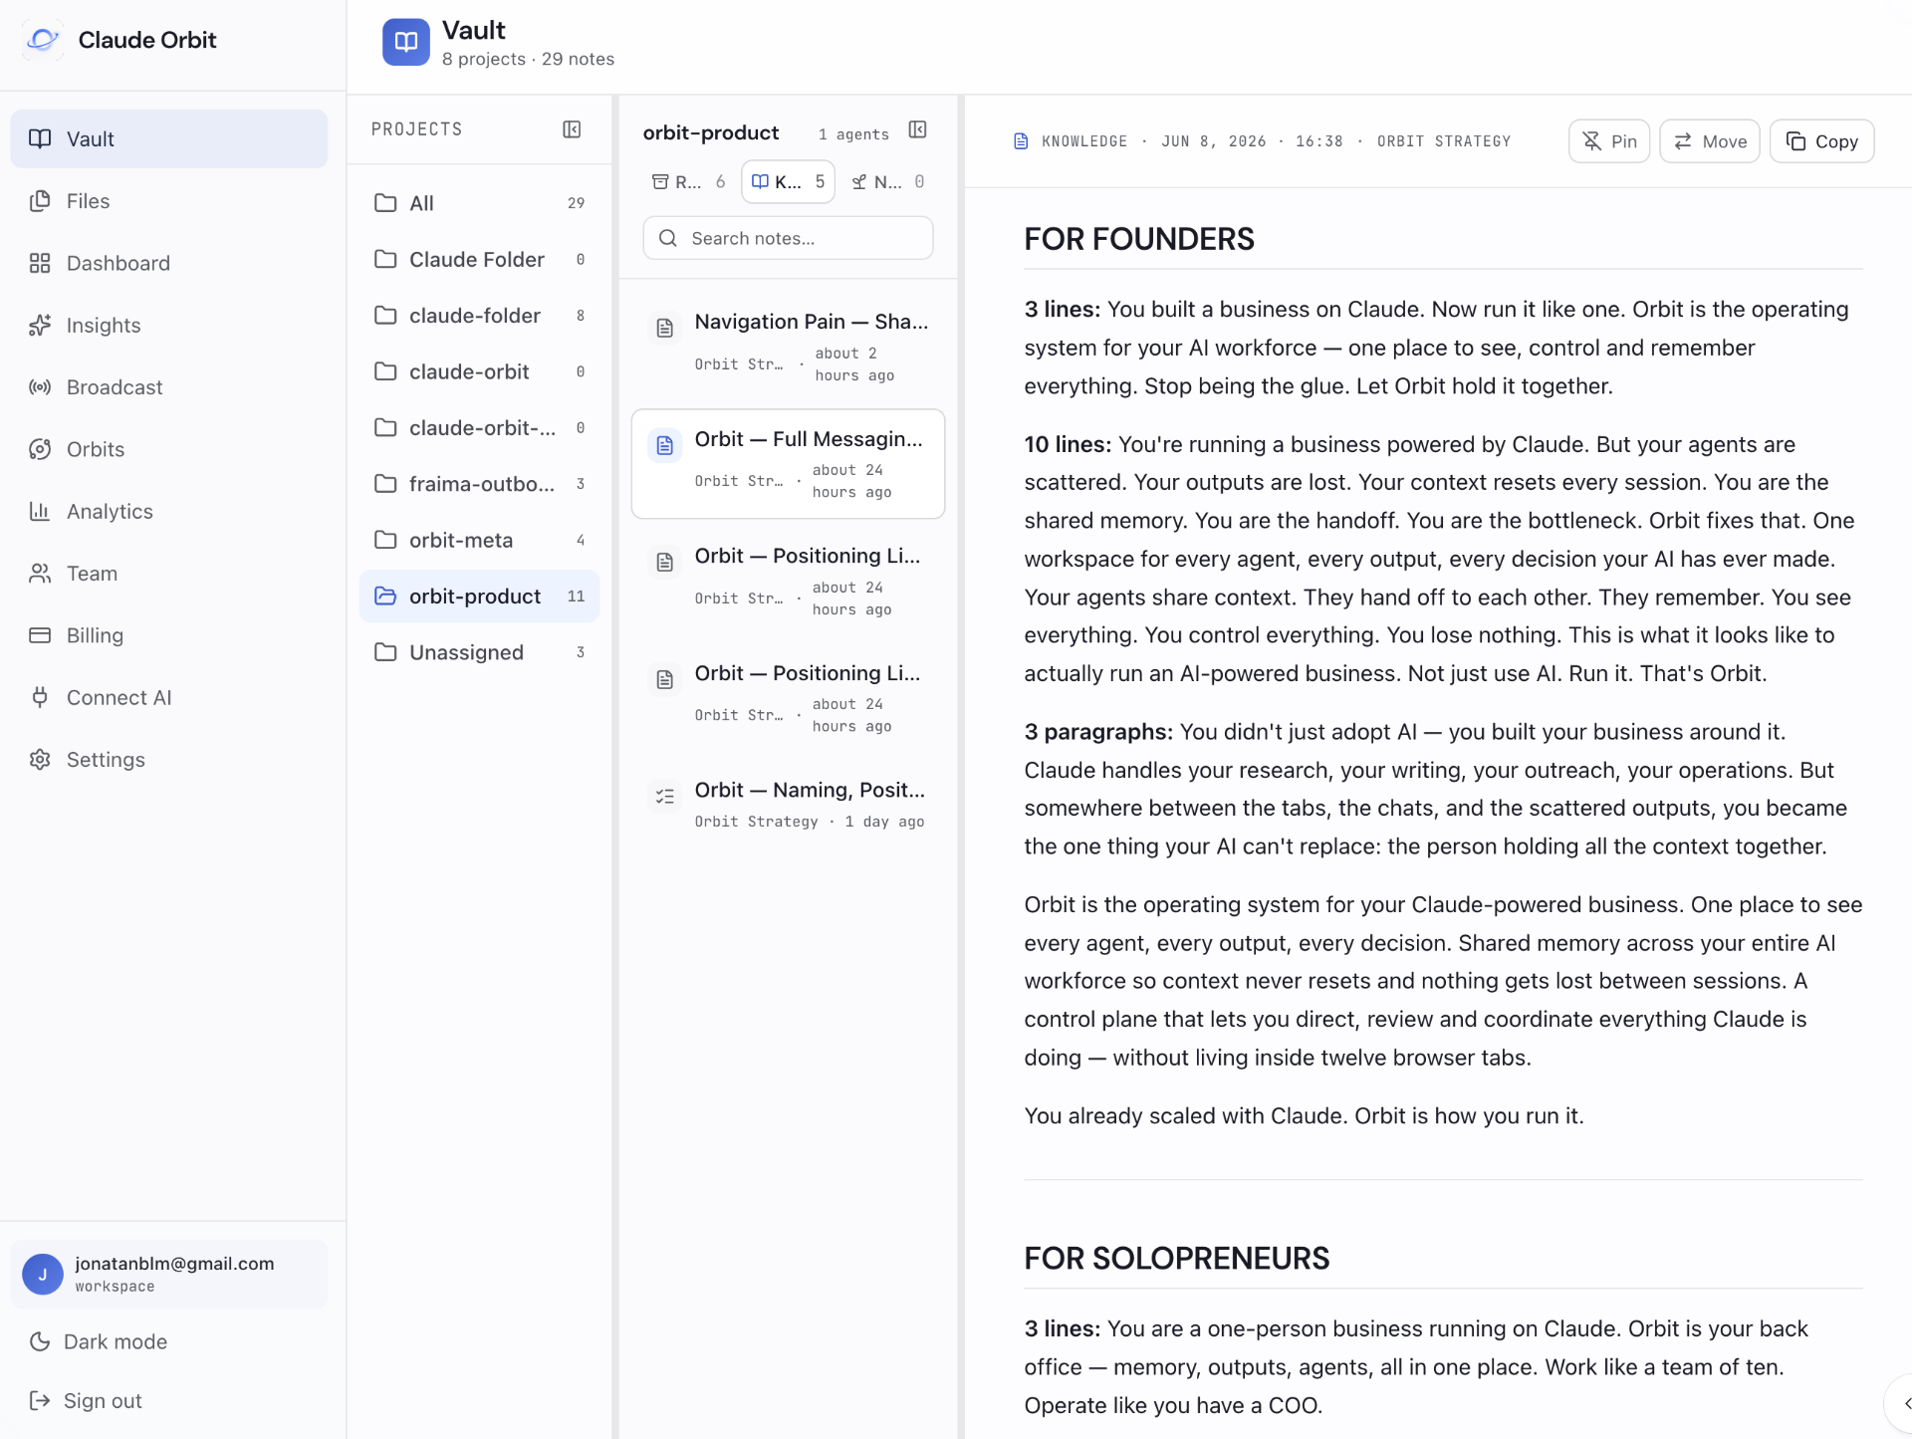The width and height of the screenshot is (1912, 1439).
Task: Open the second Orbit — Positioning note
Action: point(788,698)
